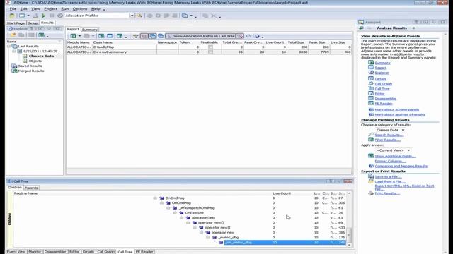The image size is (453, 254).
Task: Click the Search Results magnifier icon
Action: pyautogui.click(x=371, y=135)
